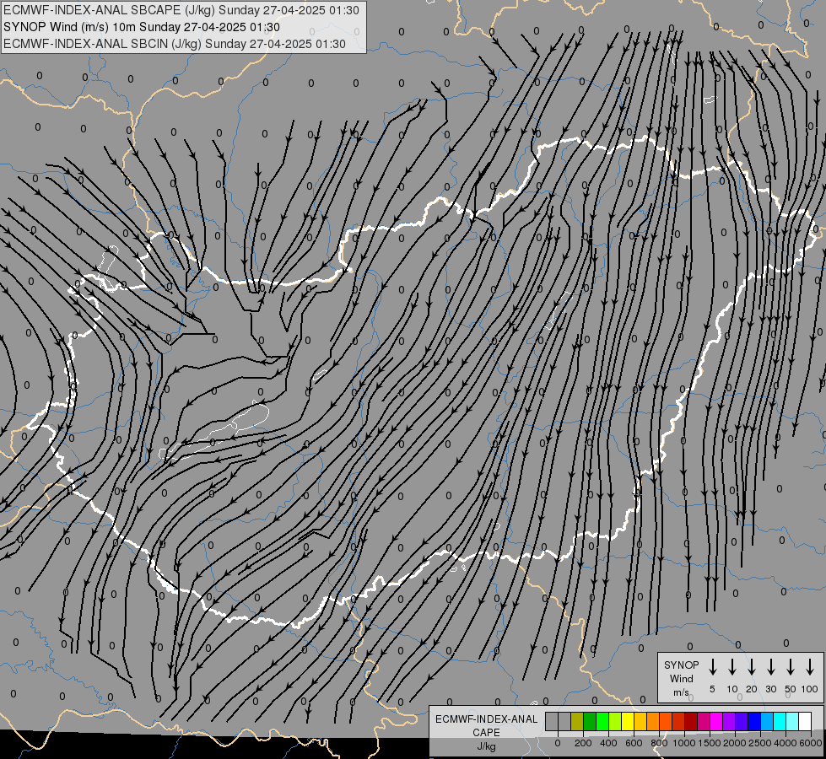Click the 'ECMWF-INDEX-ANAL CAPE' legend label
Screen dimensions: 826x759
(x=486, y=725)
